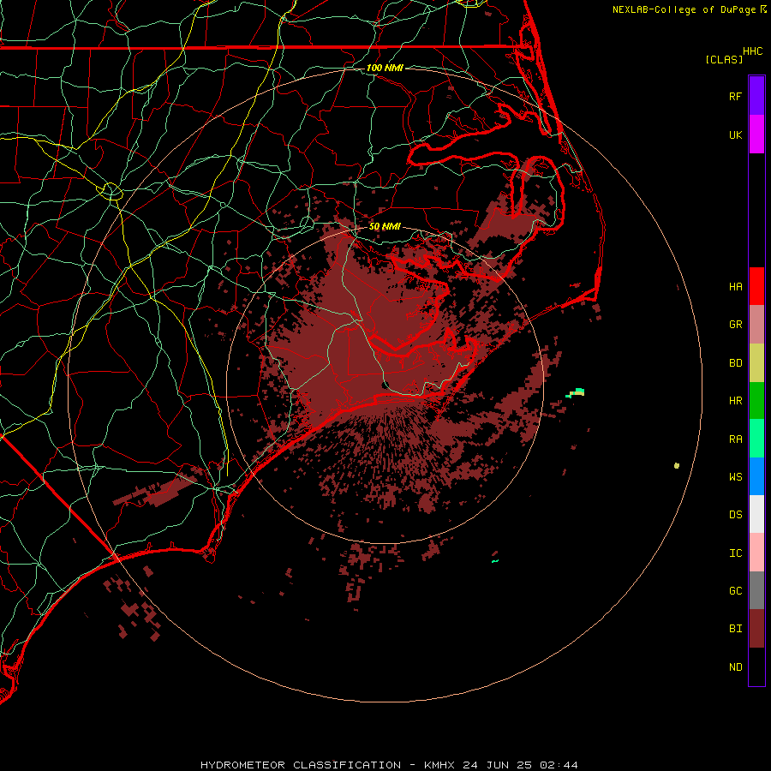Click the 'BD' legend label
Viewport: 771px width, 771px height.
[735, 363]
